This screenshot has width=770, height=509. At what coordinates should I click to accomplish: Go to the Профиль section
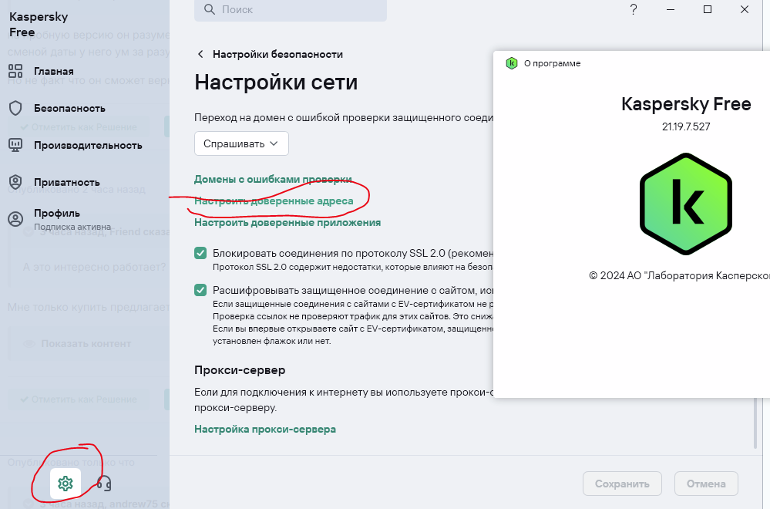coord(57,213)
